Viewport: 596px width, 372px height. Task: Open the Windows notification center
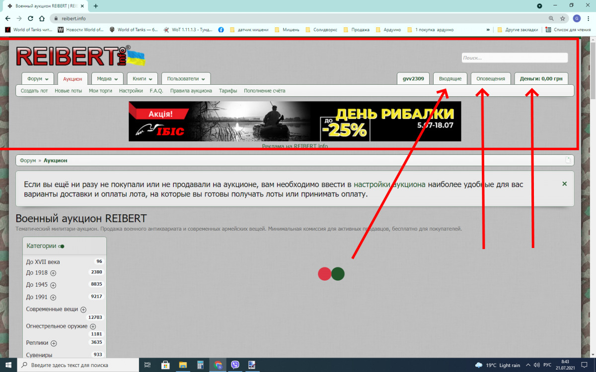tap(585, 365)
